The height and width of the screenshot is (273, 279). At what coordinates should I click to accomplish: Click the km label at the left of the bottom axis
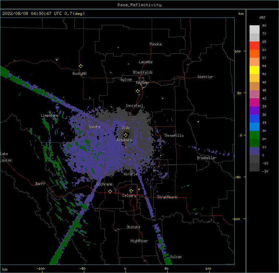coord(5,269)
